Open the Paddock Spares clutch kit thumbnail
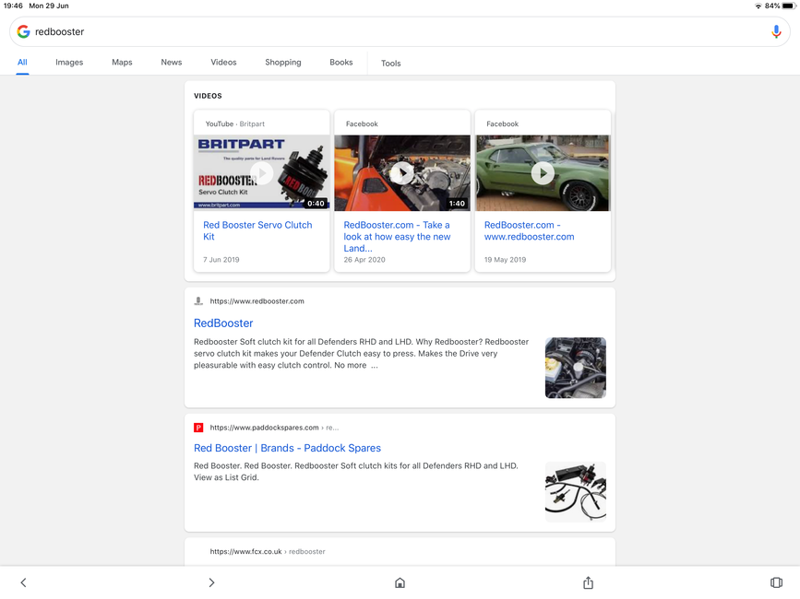Screen dimensions: 800x599 [x=576, y=492]
